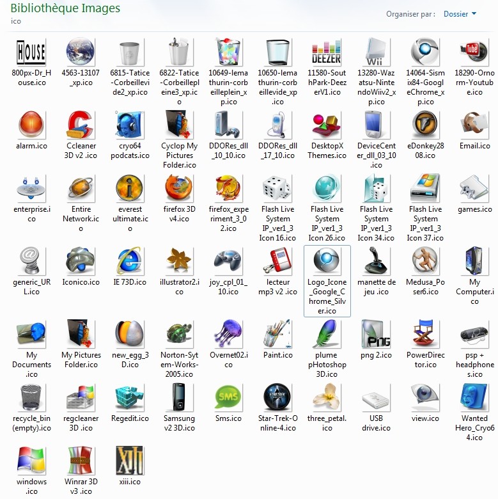Open the Organiser par Dossier dropdown
Screen dimensions: 498x499
[460, 13]
